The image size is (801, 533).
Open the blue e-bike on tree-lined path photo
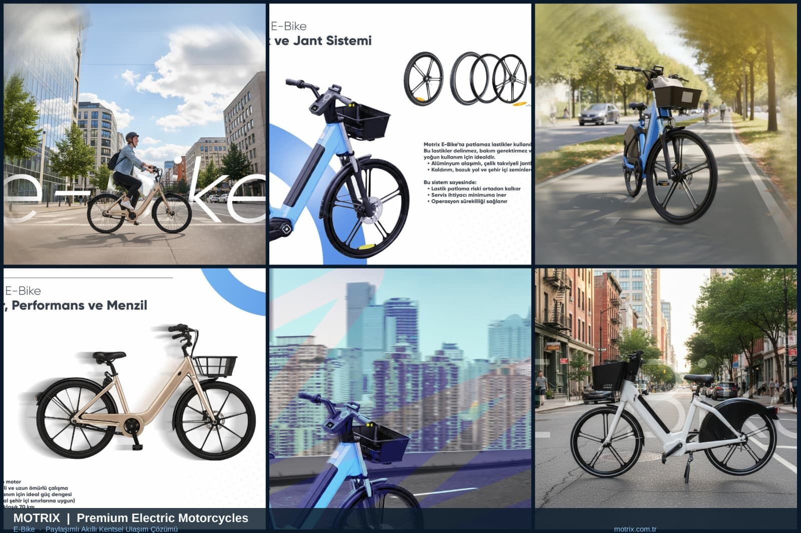pos(666,134)
